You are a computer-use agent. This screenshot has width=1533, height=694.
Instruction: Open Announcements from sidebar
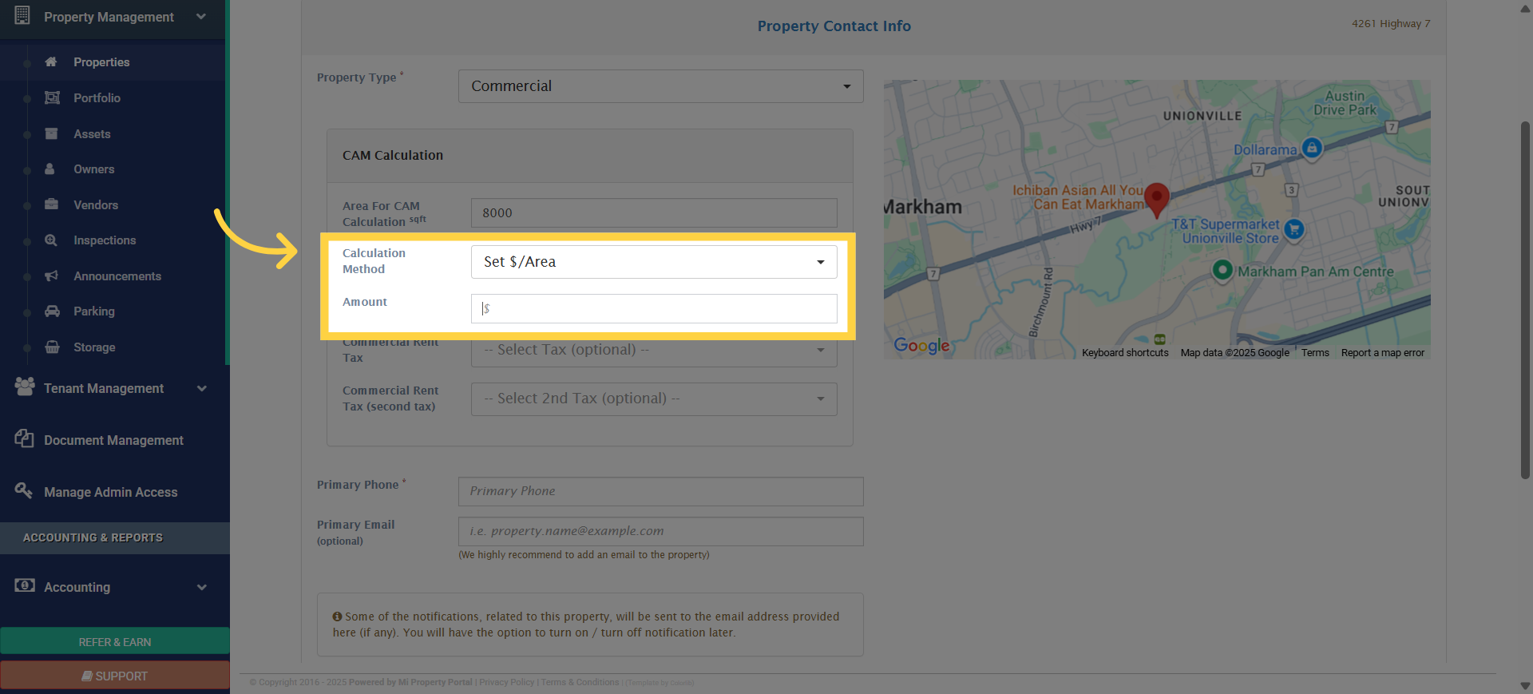(117, 276)
